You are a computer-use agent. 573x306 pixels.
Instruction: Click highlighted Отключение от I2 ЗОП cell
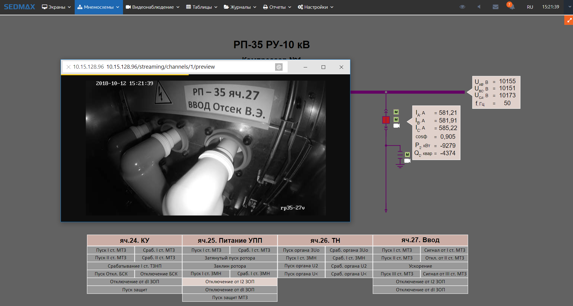(x=230, y=282)
